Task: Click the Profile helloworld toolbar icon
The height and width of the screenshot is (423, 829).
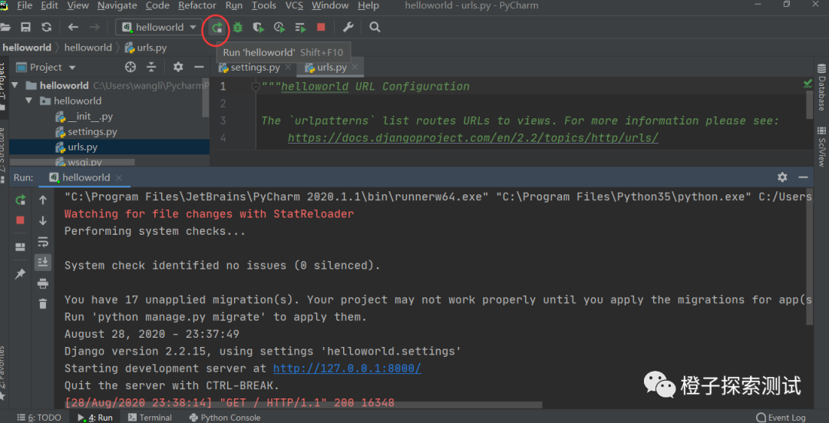Action: [279, 28]
